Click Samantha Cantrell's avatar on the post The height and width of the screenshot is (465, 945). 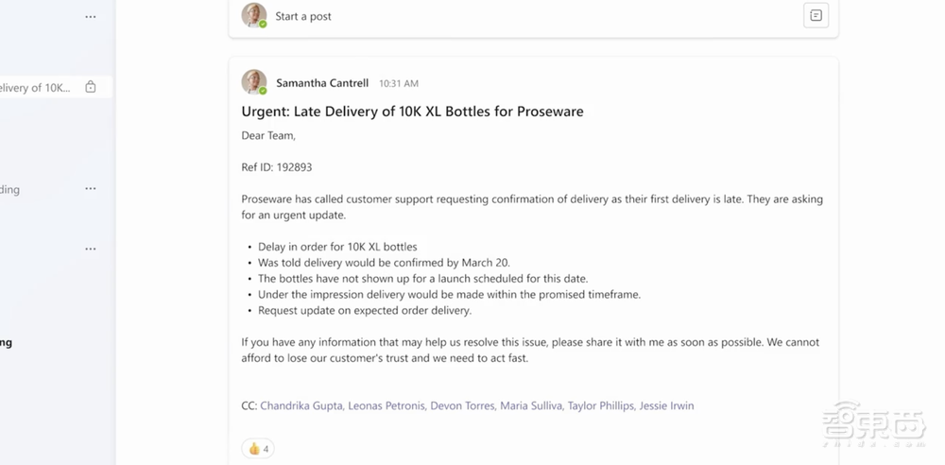(x=253, y=82)
